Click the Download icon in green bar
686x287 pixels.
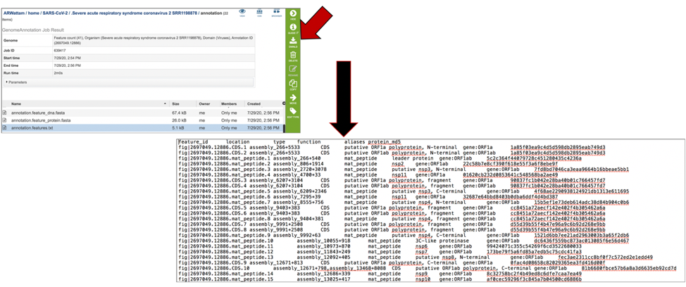[293, 42]
